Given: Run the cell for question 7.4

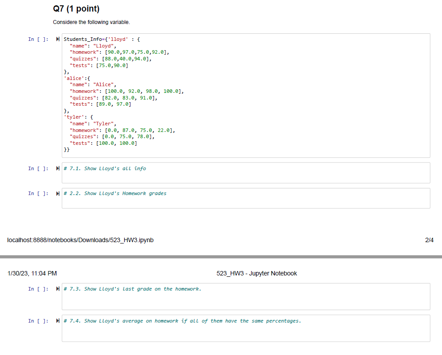Looking at the screenshot, I should click(x=57, y=321).
